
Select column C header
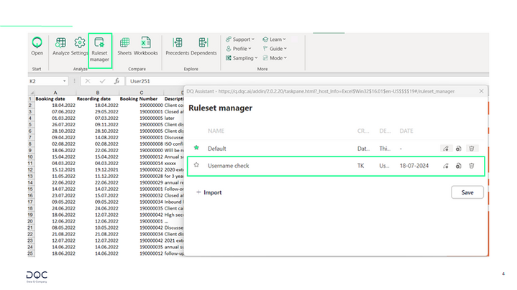(142, 93)
